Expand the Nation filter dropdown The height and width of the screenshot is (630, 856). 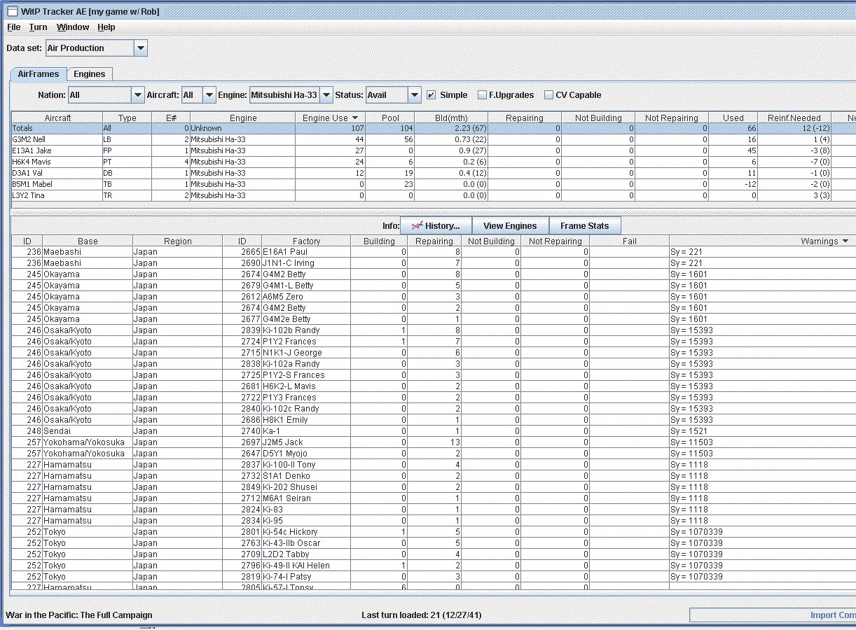137,95
